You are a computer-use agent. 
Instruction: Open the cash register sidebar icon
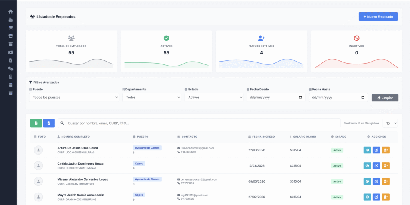pyautogui.click(x=11, y=20)
